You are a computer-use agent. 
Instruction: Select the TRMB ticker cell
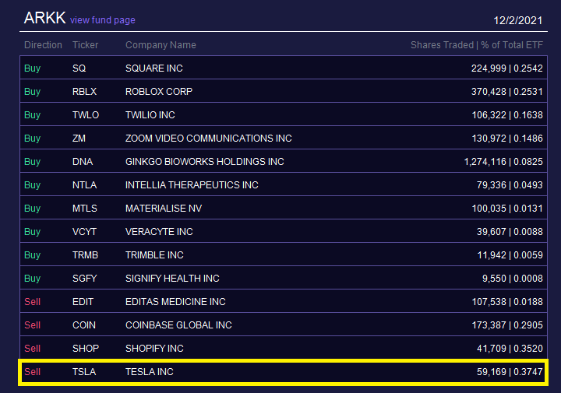85,255
